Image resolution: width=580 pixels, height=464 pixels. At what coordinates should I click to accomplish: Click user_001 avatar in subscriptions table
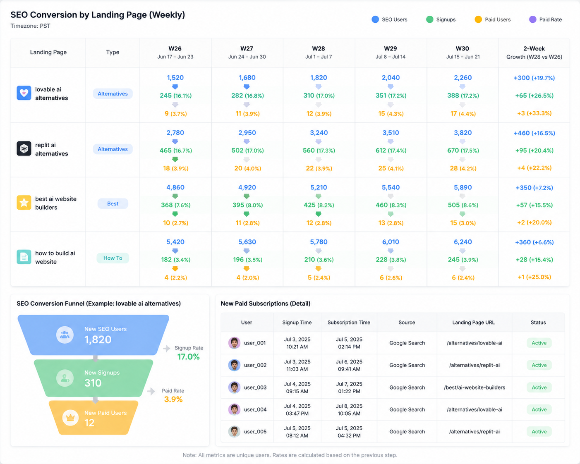[234, 343]
